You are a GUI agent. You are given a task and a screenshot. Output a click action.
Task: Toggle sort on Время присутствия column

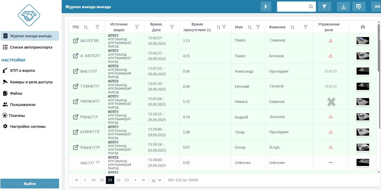219,27
